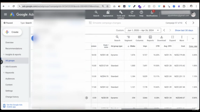
Task: Click the NZ$127.69 cost per conversion cell
Action: pyautogui.click(x=104, y=66)
